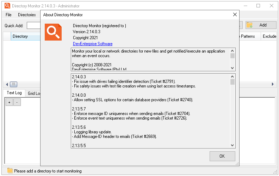Click the Directory Monitor magnifier logo in dialog
Screen dimensions: 279x176
click(x=53, y=32)
